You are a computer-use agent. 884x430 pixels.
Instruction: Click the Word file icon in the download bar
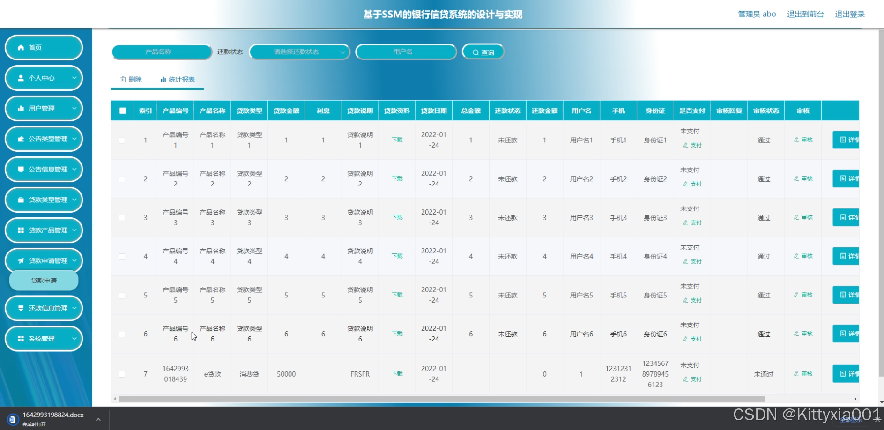pyautogui.click(x=13, y=419)
